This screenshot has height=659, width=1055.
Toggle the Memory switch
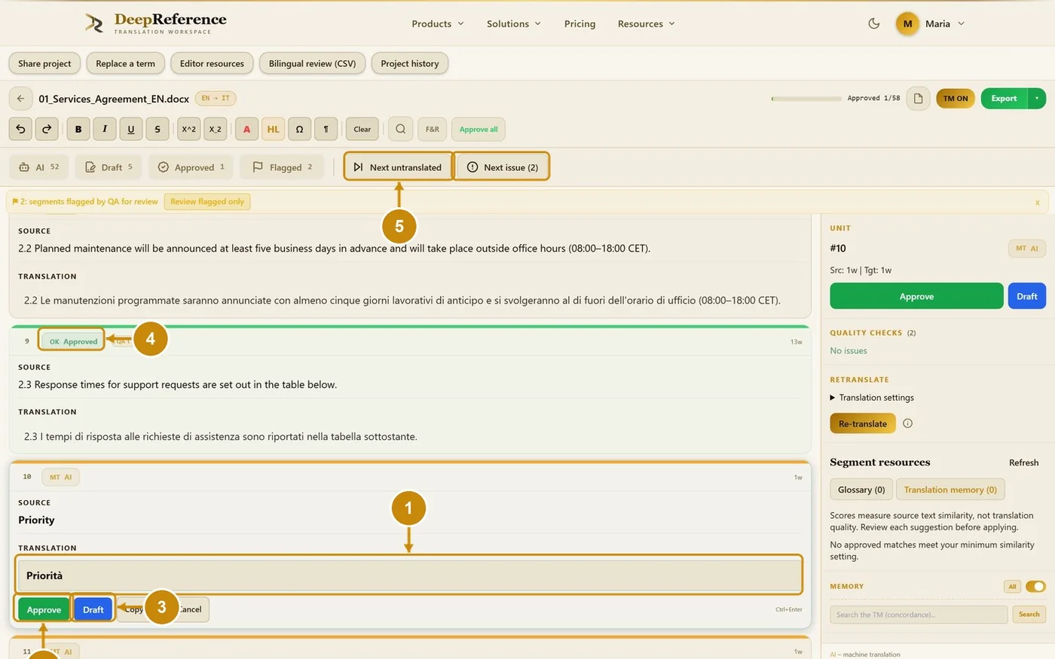(1035, 586)
